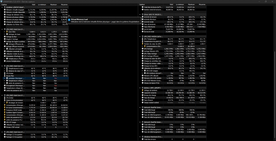Click the lightning icon next to Puissance DRAM totale
This screenshot has height=141, width=276.
pos(5,110)
